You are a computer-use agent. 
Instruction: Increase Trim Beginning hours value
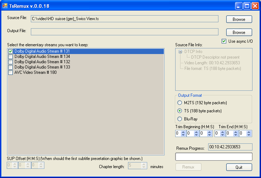[183, 132]
